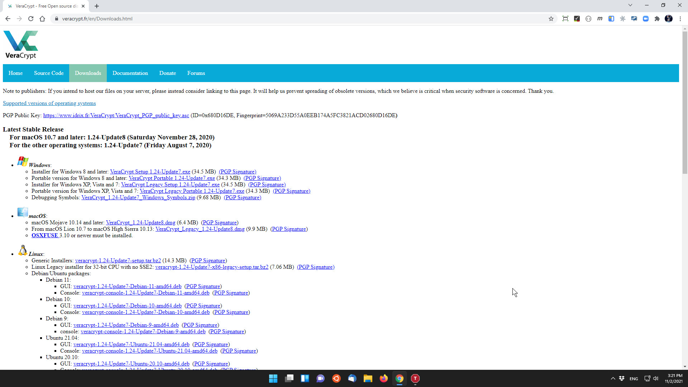Download VeraCrypt Legacy Setup 1.24-Update7.exe
688x387 pixels.
tap(170, 185)
